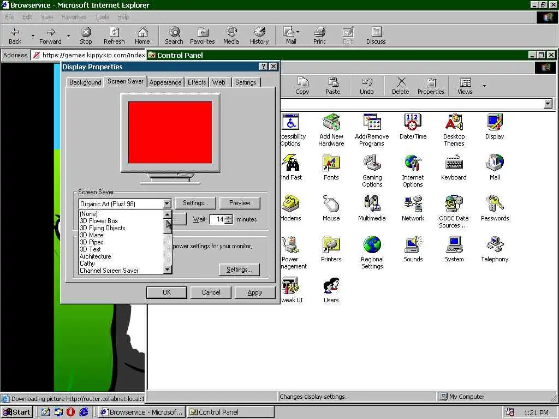
Task: Click the screen saver Settings... button
Action: (195, 203)
